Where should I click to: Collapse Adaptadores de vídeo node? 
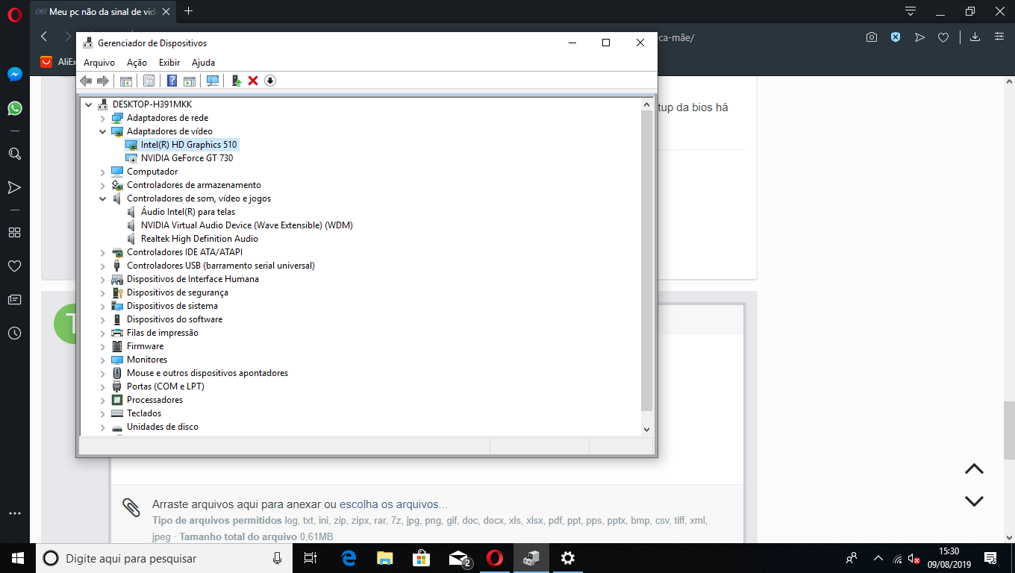coord(103,131)
